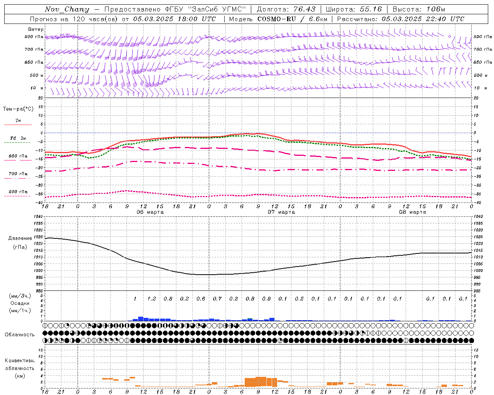Click the "Давление" pressure chart label
Image resolution: width=494 pixels, height=395 pixels.
[x=20, y=238]
